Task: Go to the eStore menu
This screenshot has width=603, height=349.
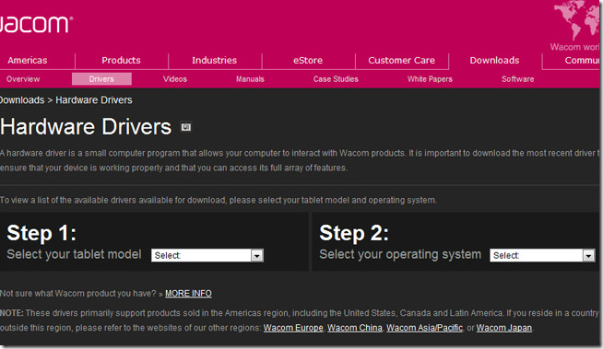Action: [x=308, y=60]
